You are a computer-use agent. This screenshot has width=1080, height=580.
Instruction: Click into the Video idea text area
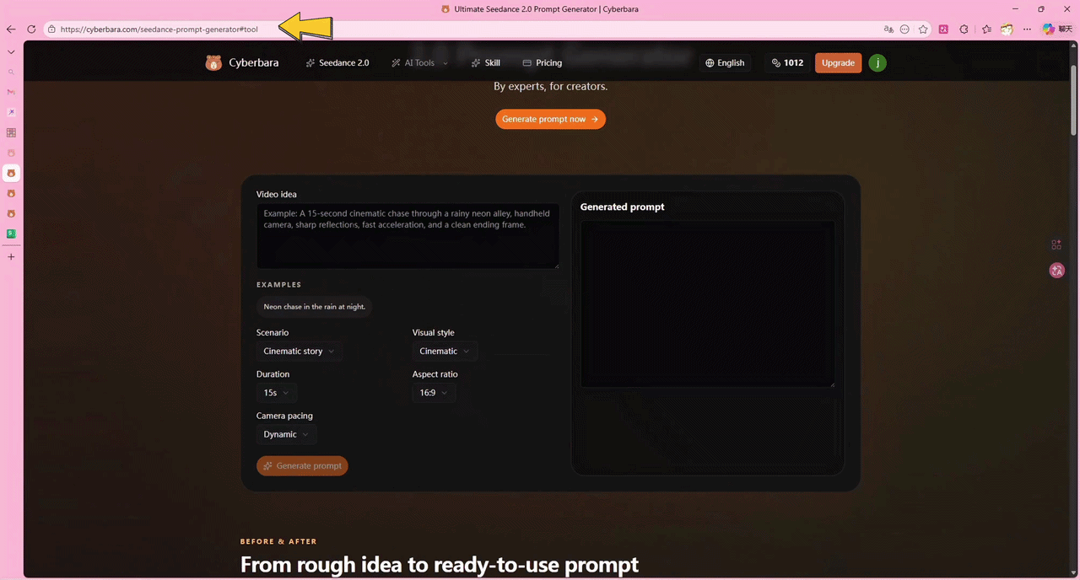point(408,236)
